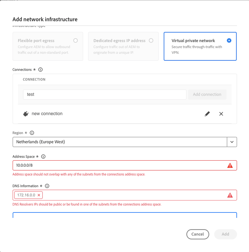Click the Address Space info icon
249x252 pixels.
click(x=43, y=157)
